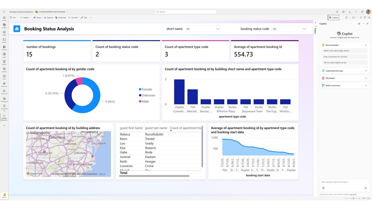Click Subscribe in the toolbar

[x=60, y=18]
